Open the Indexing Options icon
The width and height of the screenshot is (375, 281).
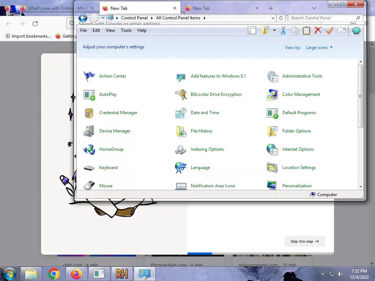pos(181,150)
